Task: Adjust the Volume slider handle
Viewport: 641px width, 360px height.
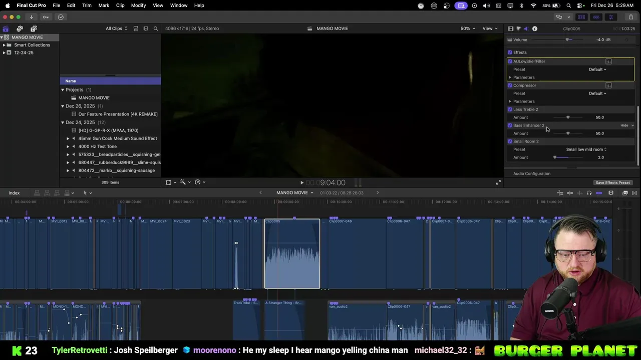Action: [x=567, y=40]
